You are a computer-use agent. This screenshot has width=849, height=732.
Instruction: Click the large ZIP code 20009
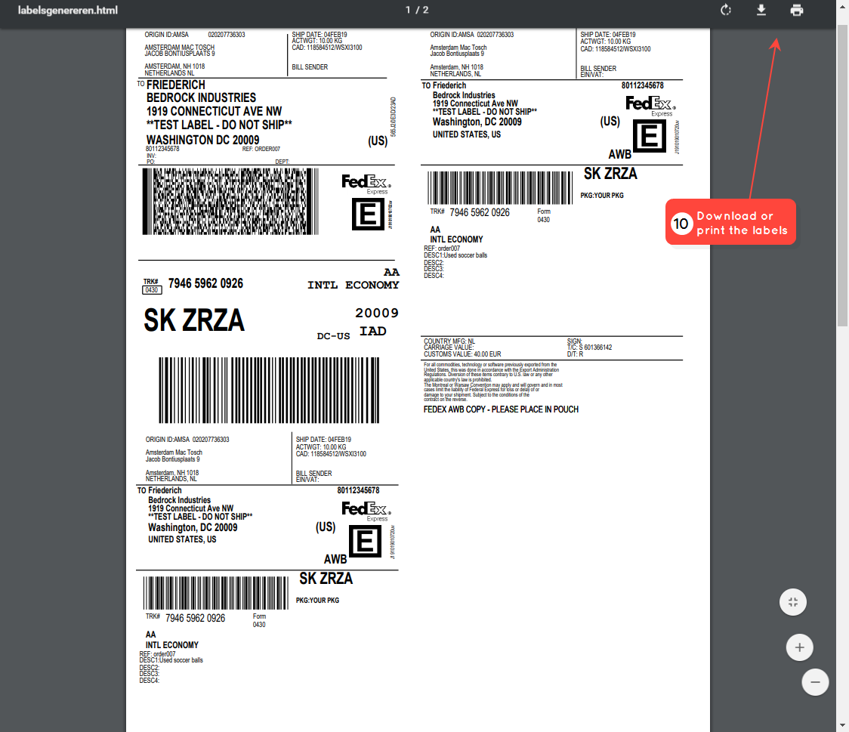[x=377, y=313]
